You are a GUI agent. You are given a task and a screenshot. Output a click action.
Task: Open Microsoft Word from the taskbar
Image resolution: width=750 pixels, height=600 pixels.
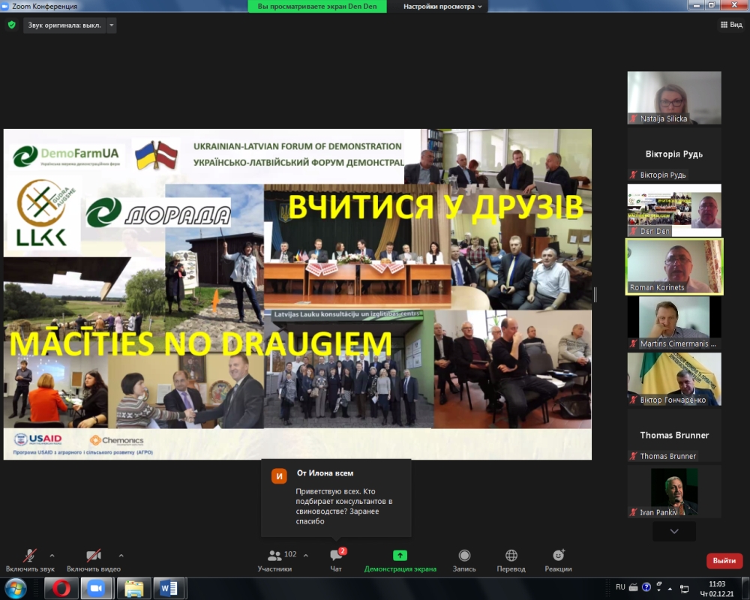(x=169, y=588)
